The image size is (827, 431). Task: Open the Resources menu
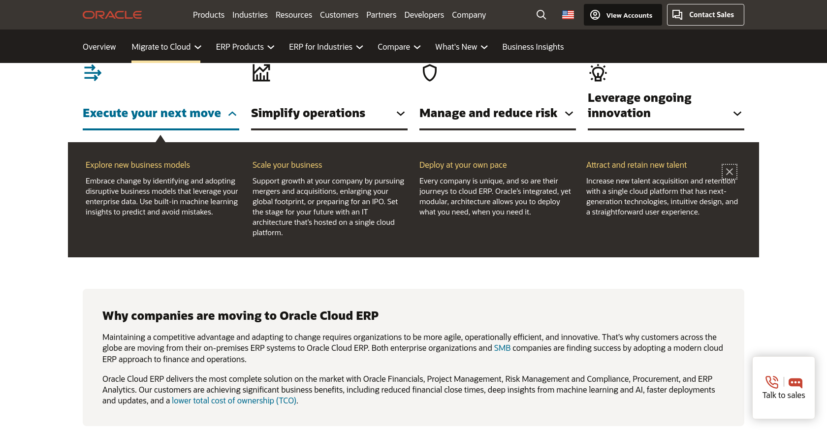pyautogui.click(x=294, y=15)
